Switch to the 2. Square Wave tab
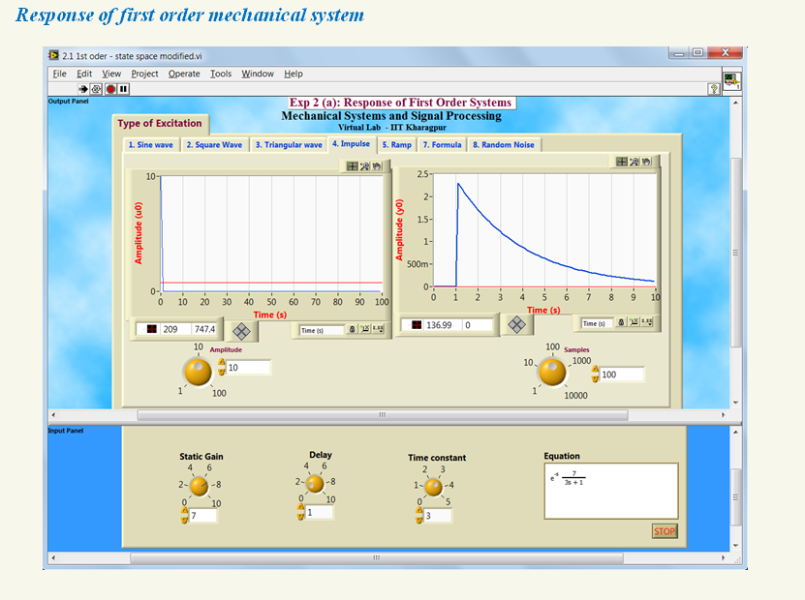Image resolution: width=805 pixels, height=600 pixels. point(214,145)
